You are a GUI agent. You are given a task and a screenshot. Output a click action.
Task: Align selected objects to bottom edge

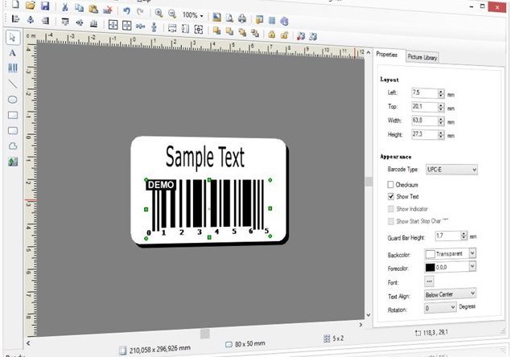94,23
